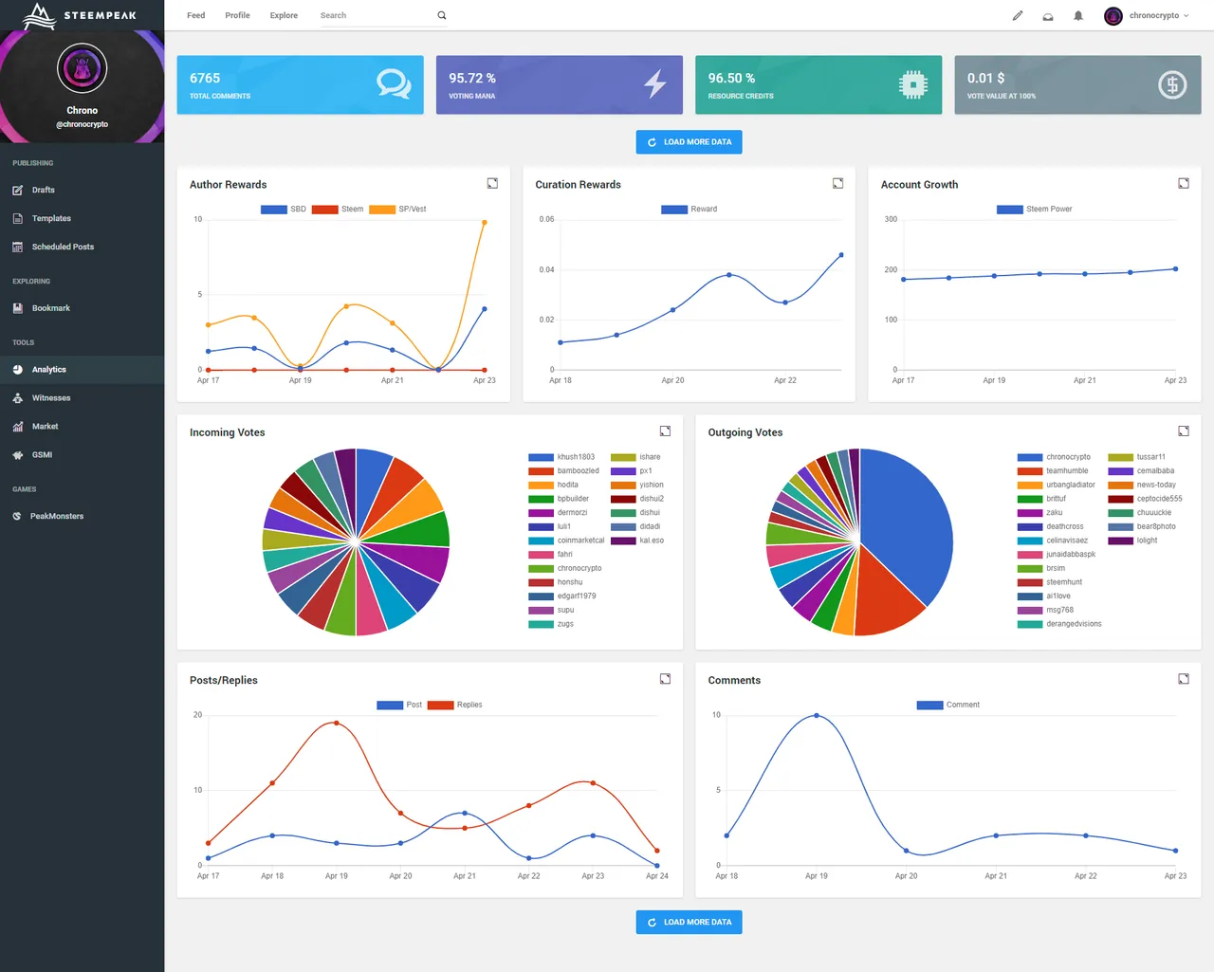Open the Explore menu item
The width and height of the screenshot is (1214, 972).
pyautogui.click(x=284, y=15)
